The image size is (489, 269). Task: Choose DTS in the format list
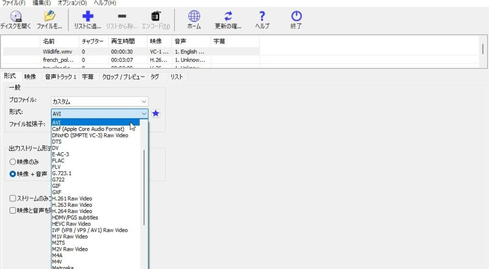pyautogui.click(x=95, y=142)
